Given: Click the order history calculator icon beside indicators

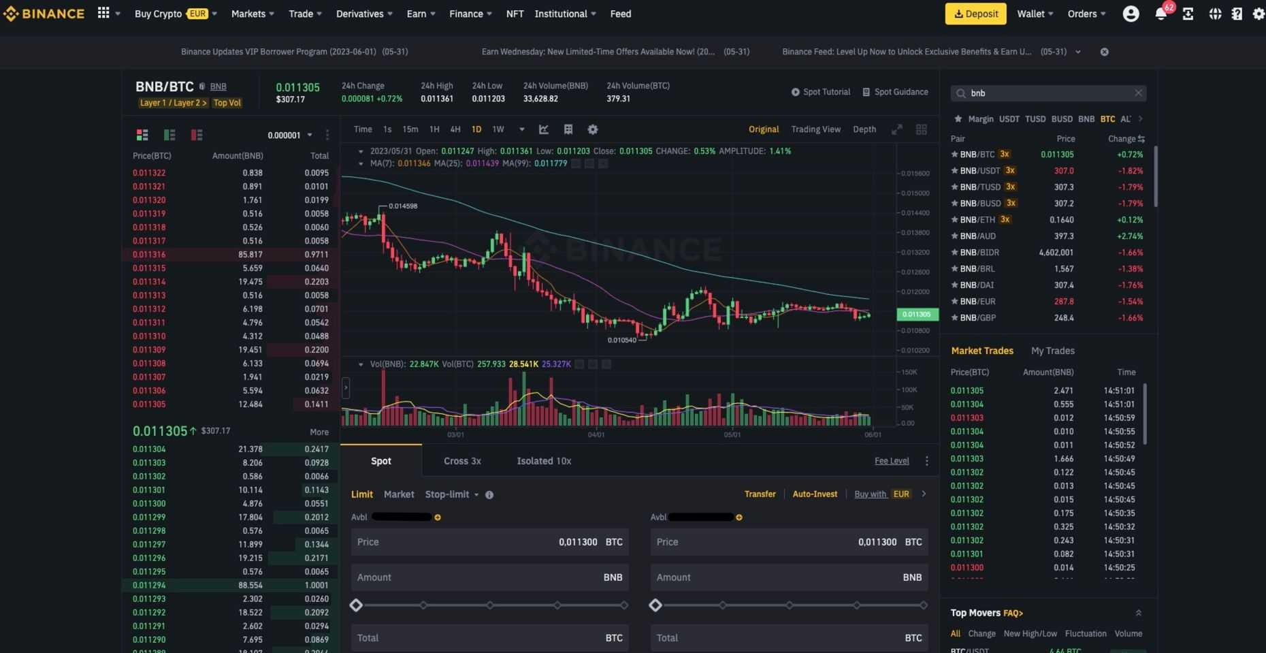Looking at the screenshot, I should (568, 129).
